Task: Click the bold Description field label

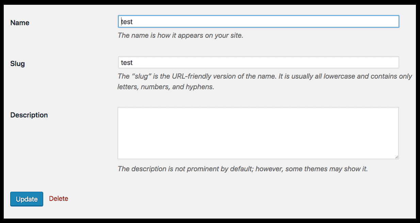Action: (29, 115)
